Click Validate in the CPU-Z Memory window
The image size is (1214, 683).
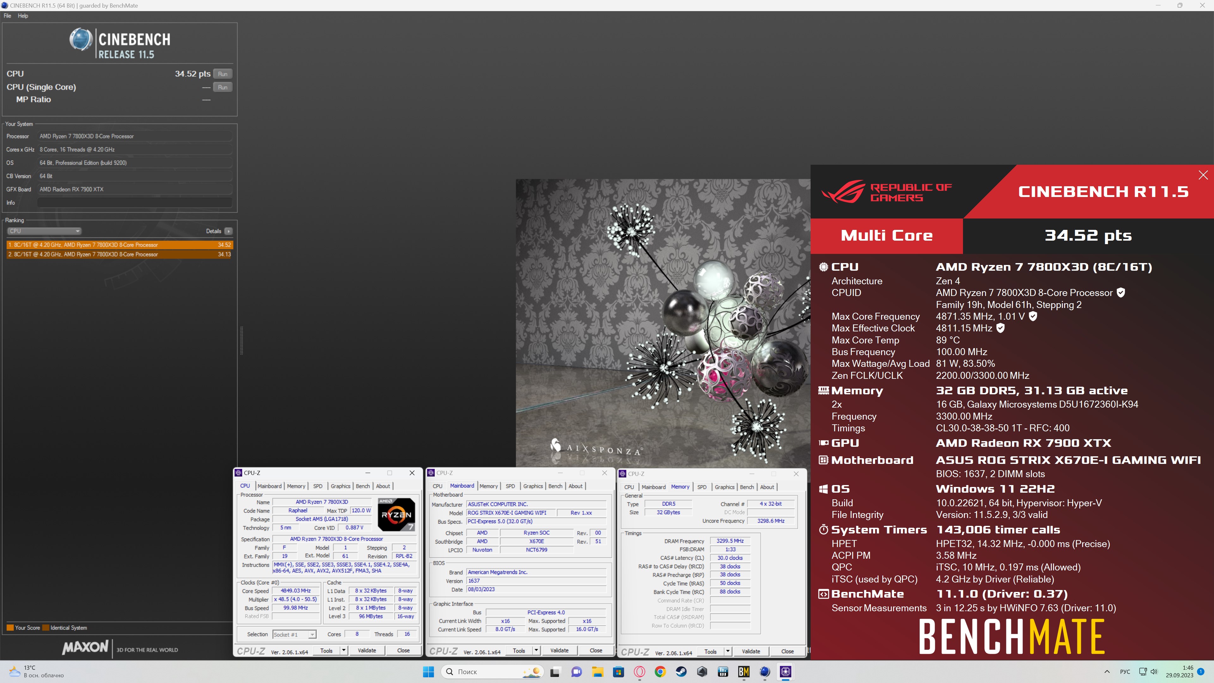(x=751, y=651)
